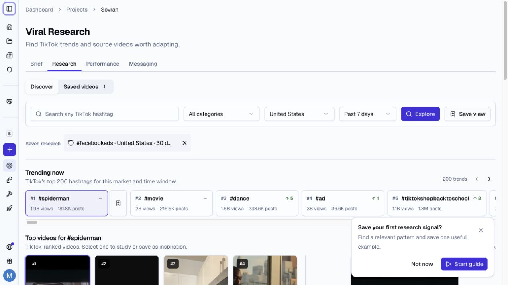Close the research signal guide popup

pos(481,230)
